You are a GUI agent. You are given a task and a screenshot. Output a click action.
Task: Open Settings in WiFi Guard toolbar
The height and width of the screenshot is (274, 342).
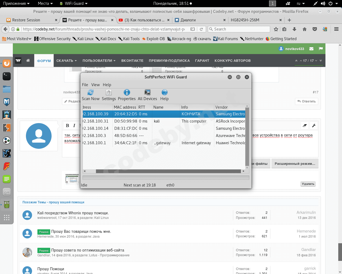pyautogui.click(x=109, y=95)
